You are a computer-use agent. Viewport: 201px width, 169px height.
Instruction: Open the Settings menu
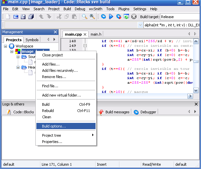(140, 9)
